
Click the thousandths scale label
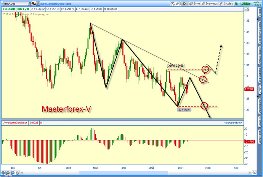pyautogui.click(x=233, y=123)
